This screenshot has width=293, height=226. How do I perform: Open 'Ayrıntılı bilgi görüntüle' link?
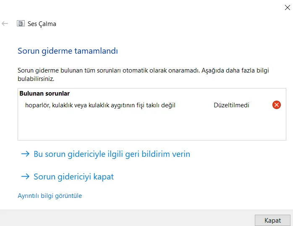point(50,196)
